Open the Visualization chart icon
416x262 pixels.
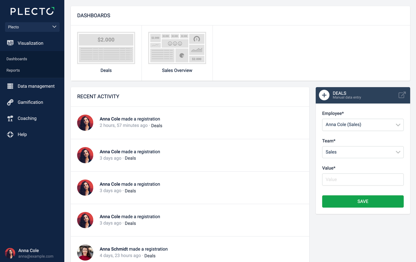click(10, 43)
